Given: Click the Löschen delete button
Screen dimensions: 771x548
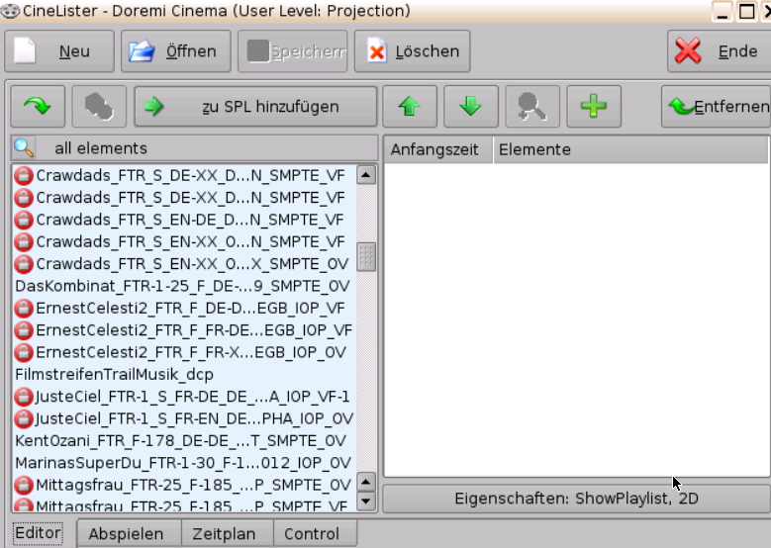Looking at the screenshot, I should pyautogui.click(x=413, y=51).
